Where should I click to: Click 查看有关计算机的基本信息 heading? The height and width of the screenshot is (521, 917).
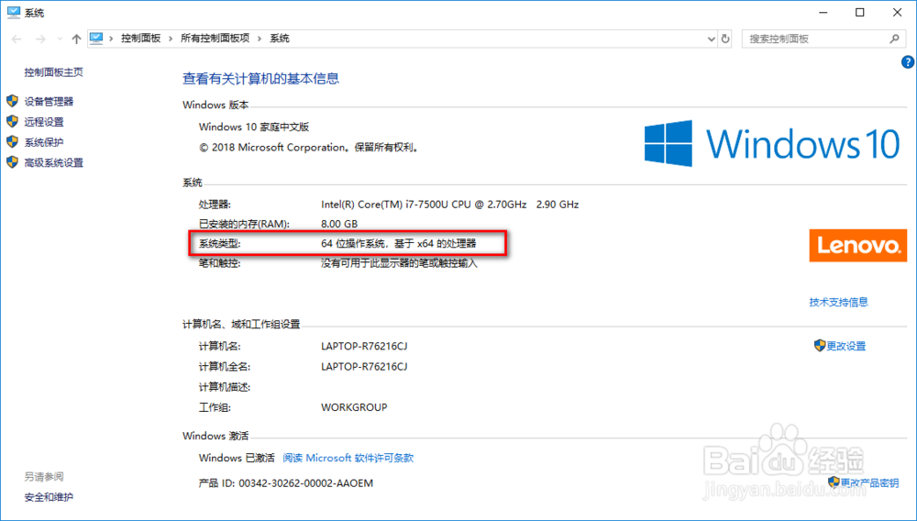click(x=260, y=79)
